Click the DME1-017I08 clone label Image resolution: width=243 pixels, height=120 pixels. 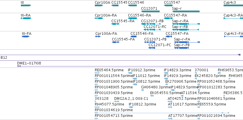click(x=29, y=63)
